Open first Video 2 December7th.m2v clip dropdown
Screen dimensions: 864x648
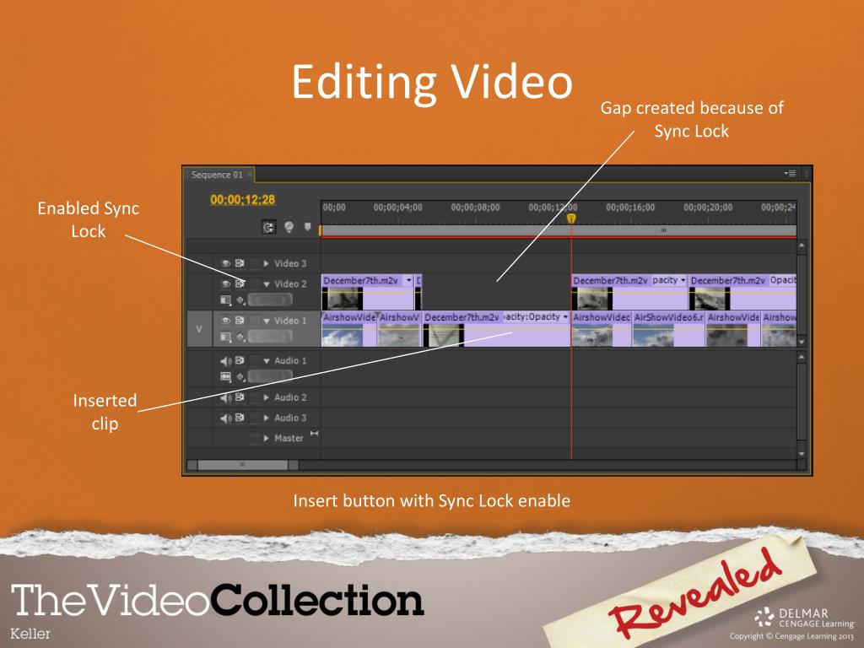tap(408, 280)
